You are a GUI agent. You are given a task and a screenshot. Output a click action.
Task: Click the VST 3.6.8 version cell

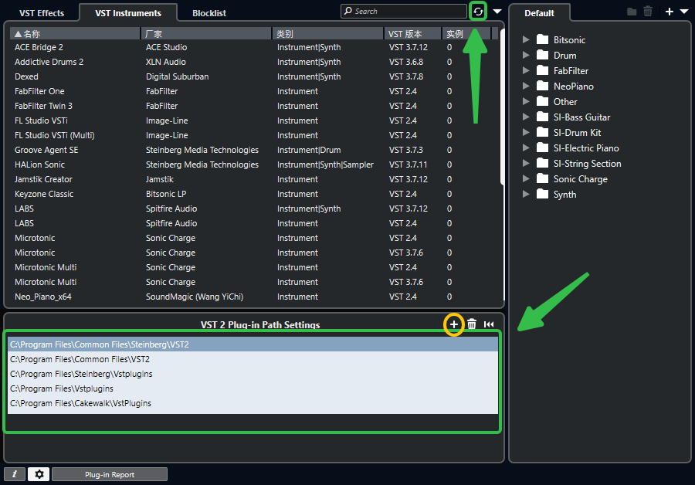[406, 62]
